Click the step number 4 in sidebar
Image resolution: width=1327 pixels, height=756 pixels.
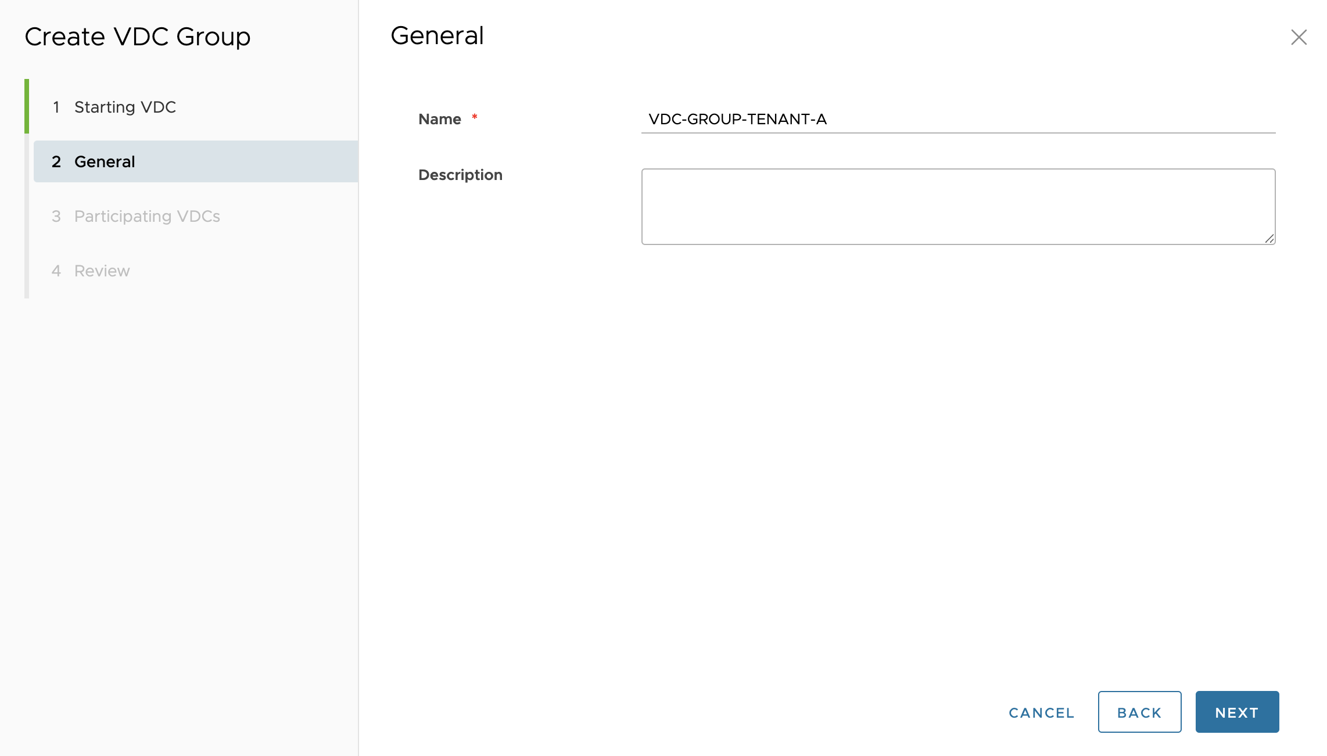[56, 271]
